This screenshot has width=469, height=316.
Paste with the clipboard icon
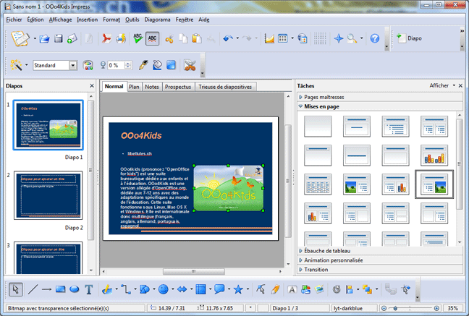(x=197, y=38)
